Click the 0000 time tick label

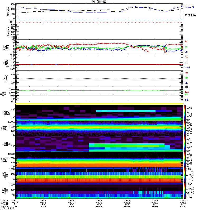(15, 206)
